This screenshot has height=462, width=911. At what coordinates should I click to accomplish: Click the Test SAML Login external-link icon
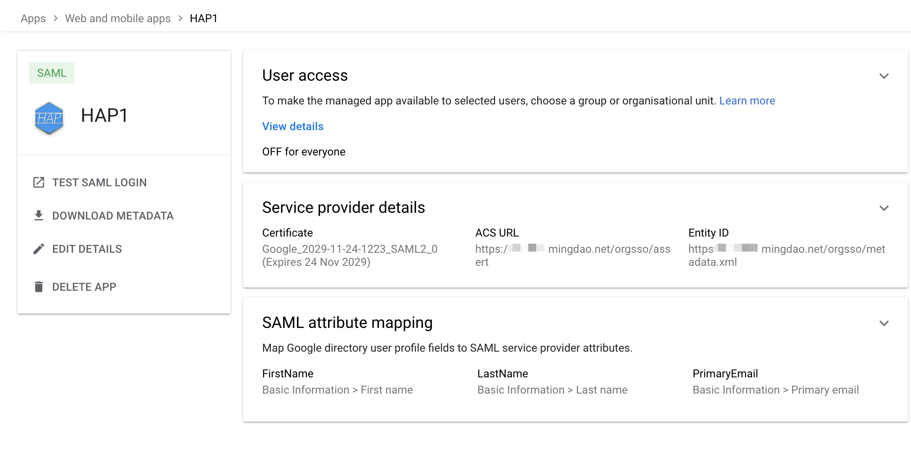(x=39, y=182)
